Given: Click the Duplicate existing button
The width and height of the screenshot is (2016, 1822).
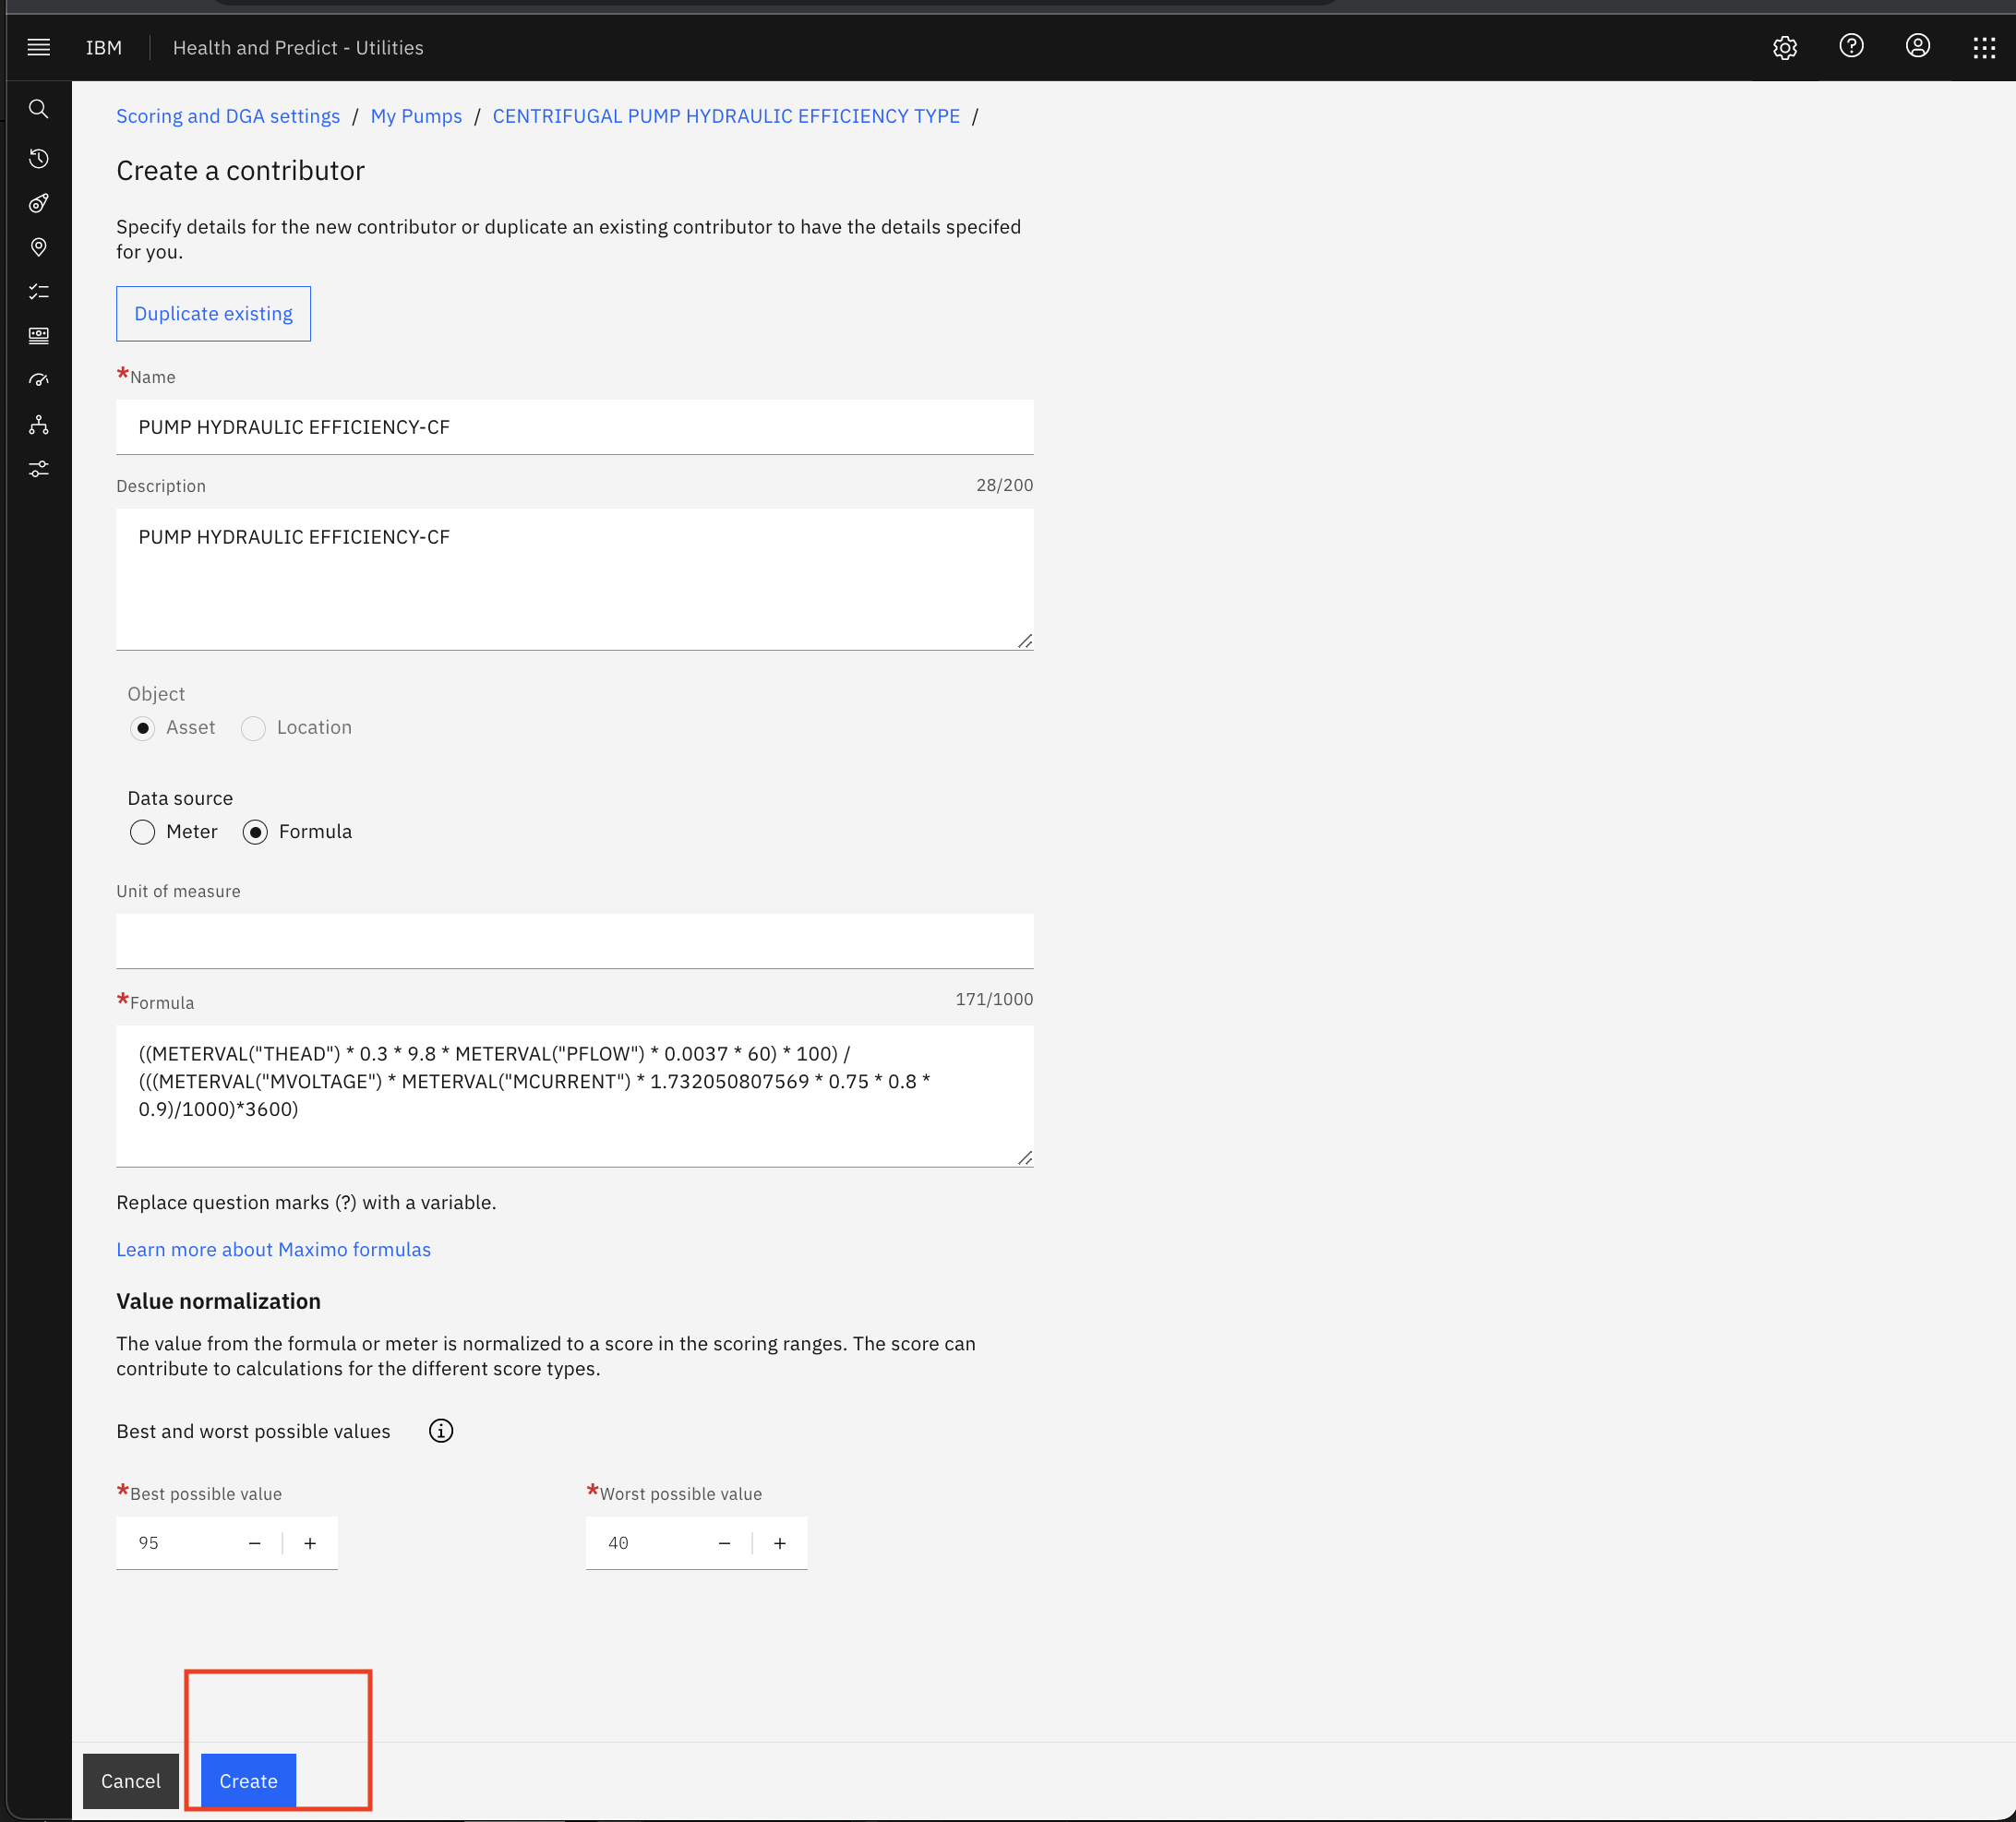Looking at the screenshot, I should (x=214, y=314).
